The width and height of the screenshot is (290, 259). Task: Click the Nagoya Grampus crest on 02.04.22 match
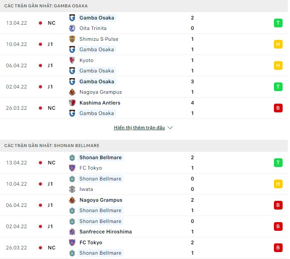coord(72,92)
